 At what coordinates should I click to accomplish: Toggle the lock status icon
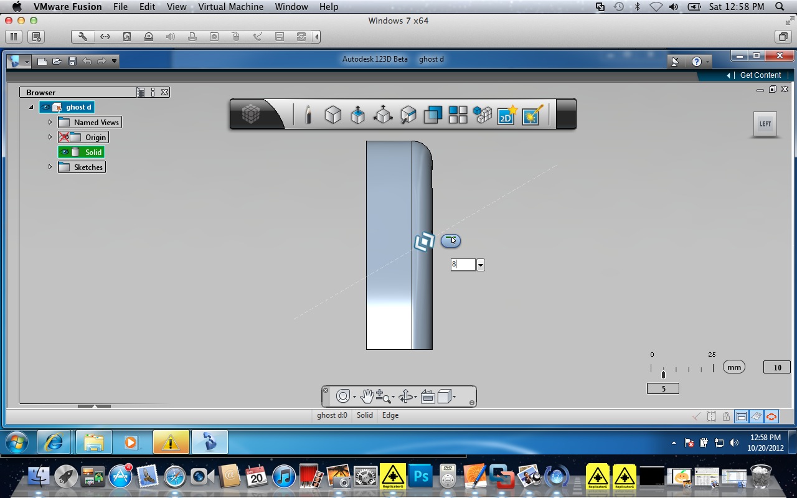(726, 416)
